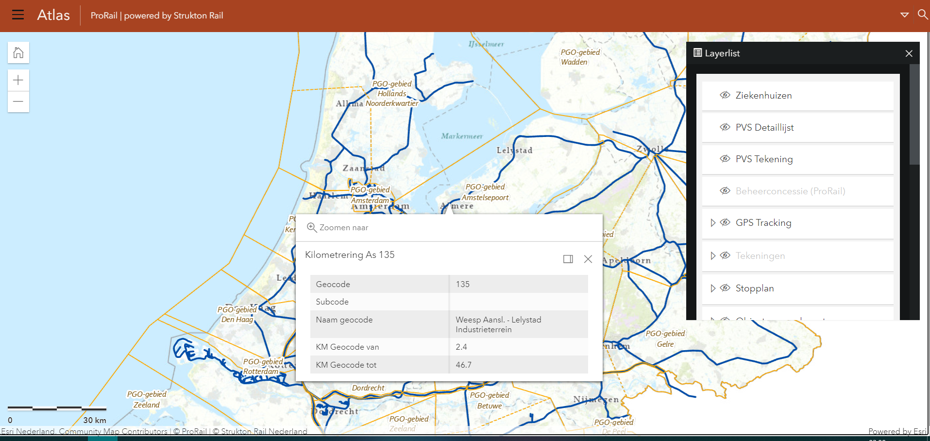930x441 pixels.
Task: Click the Naam geocode value Weesp Aansl.
Action: tap(498, 324)
